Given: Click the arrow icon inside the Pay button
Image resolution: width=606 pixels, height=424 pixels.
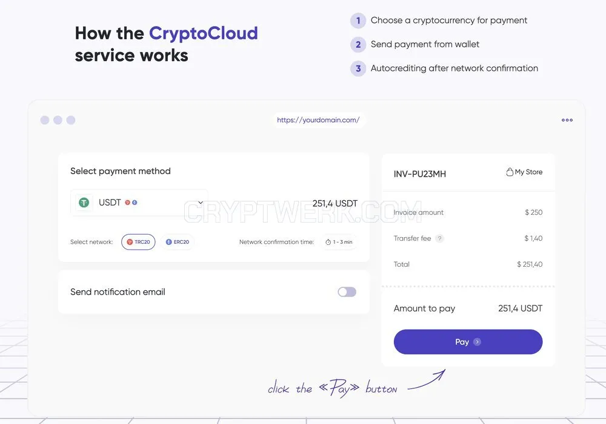Looking at the screenshot, I should [478, 342].
